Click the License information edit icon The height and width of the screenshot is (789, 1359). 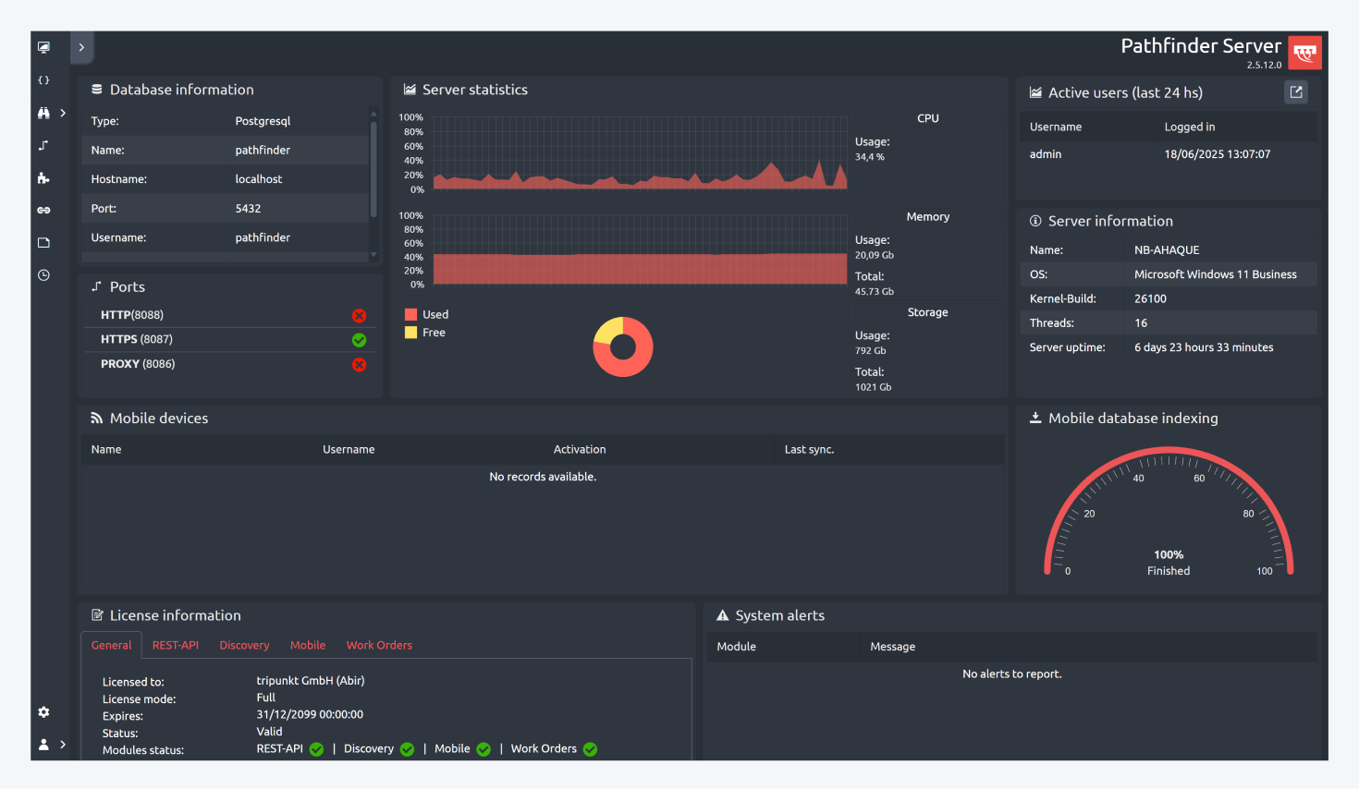click(x=97, y=615)
